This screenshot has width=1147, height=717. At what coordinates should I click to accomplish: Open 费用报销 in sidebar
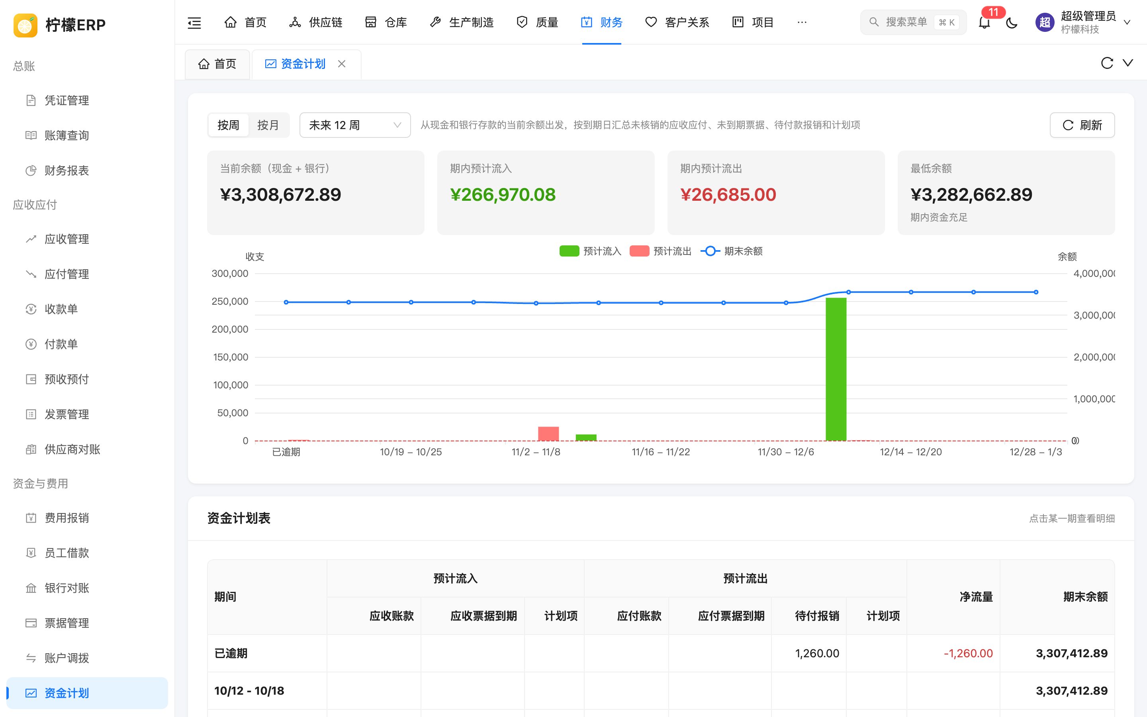(x=87, y=518)
